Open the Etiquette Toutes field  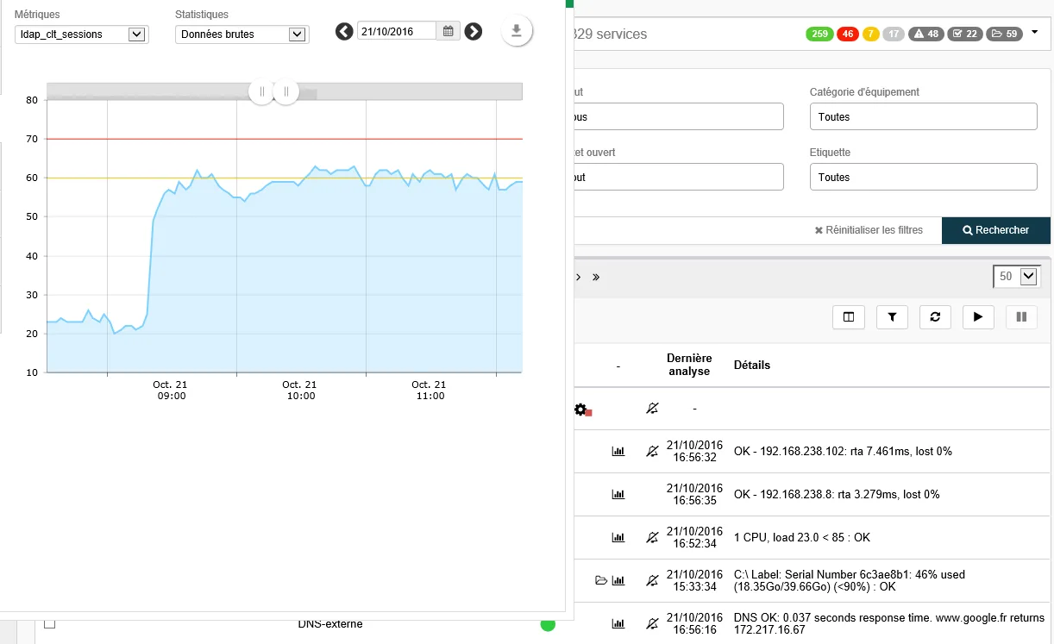pyautogui.click(x=923, y=177)
